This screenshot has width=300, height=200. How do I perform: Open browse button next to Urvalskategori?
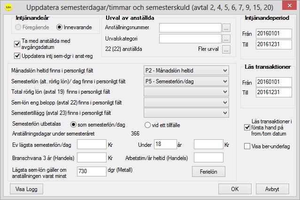(x=226, y=39)
